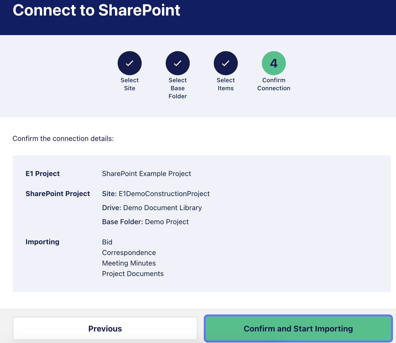Viewport: 396px width, 343px height.
Task: Click 'Base Folder: Demo Project' line
Action: pyautogui.click(x=145, y=222)
